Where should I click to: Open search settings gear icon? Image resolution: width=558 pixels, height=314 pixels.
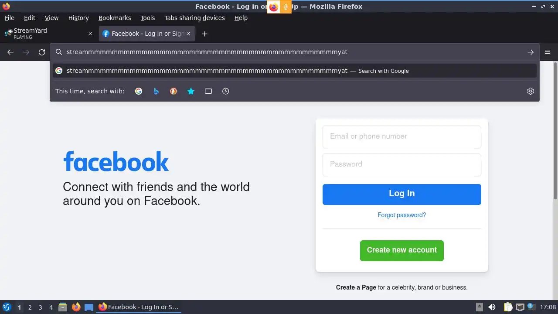[x=531, y=91]
